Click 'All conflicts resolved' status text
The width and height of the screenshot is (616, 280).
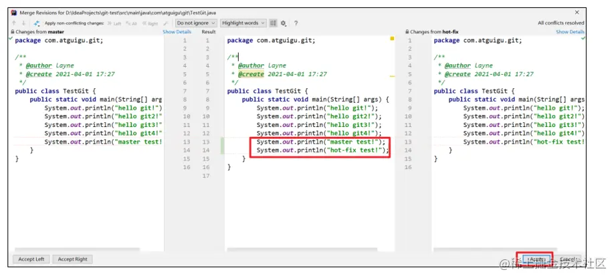tap(561, 23)
